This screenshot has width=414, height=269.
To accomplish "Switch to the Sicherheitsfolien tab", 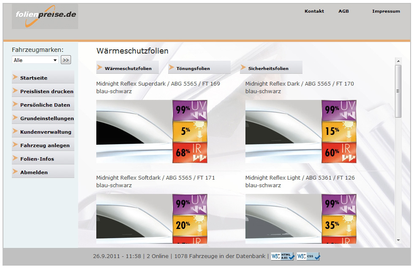I will 271,68.
